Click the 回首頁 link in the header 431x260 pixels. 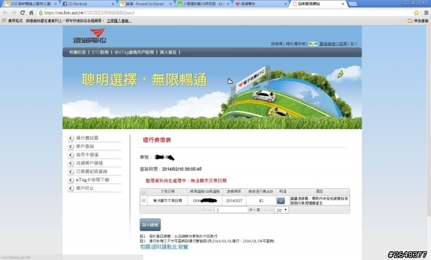277,44
